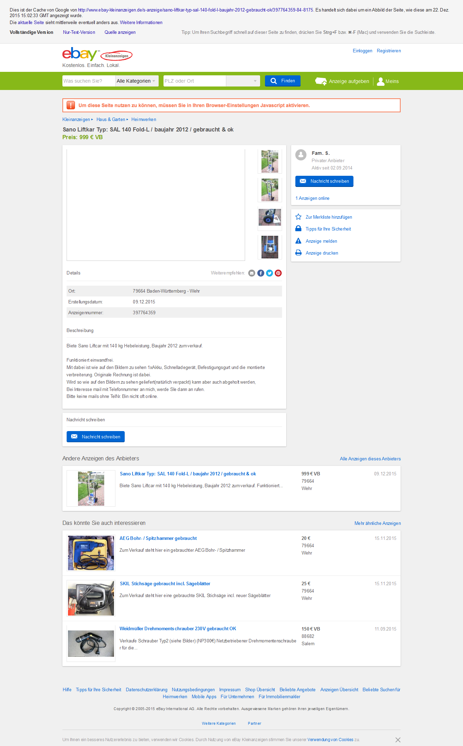Click the lock icon for safety tips
Image resolution: width=463 pixels, height=746 pixels.
tap(298, 229)
